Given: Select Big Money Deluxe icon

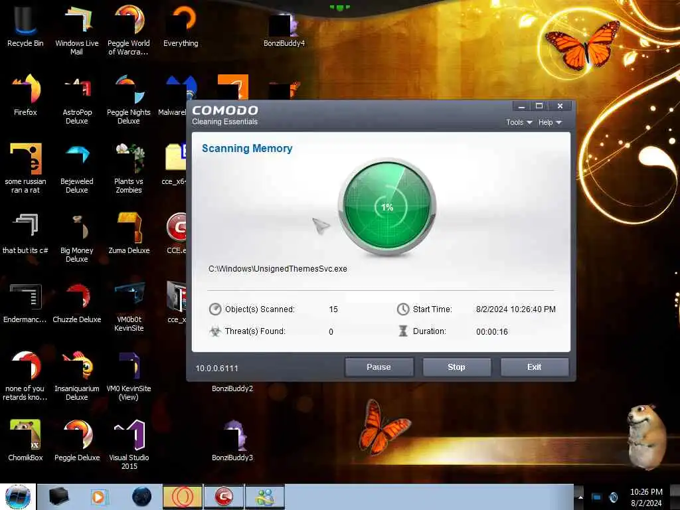Looking at the screenshot, I should click(77, 238).
